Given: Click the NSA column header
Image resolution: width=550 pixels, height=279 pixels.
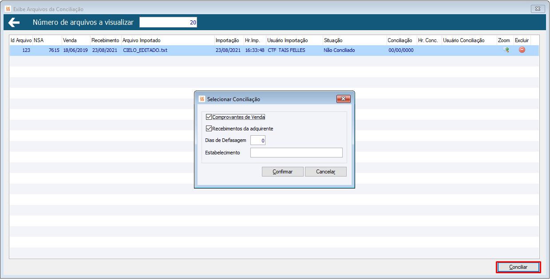Looking at the screenshot, I should [47, 40].
